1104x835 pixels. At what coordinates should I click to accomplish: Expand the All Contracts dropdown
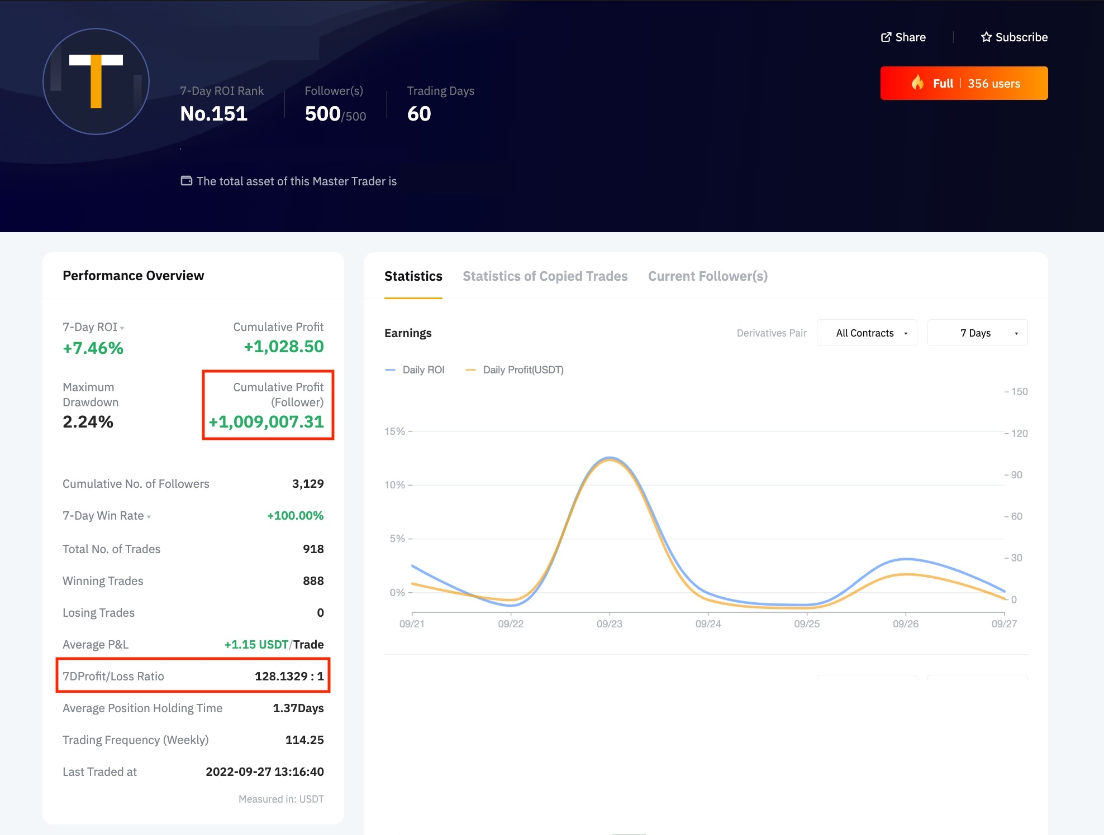(x=867, y=333)
